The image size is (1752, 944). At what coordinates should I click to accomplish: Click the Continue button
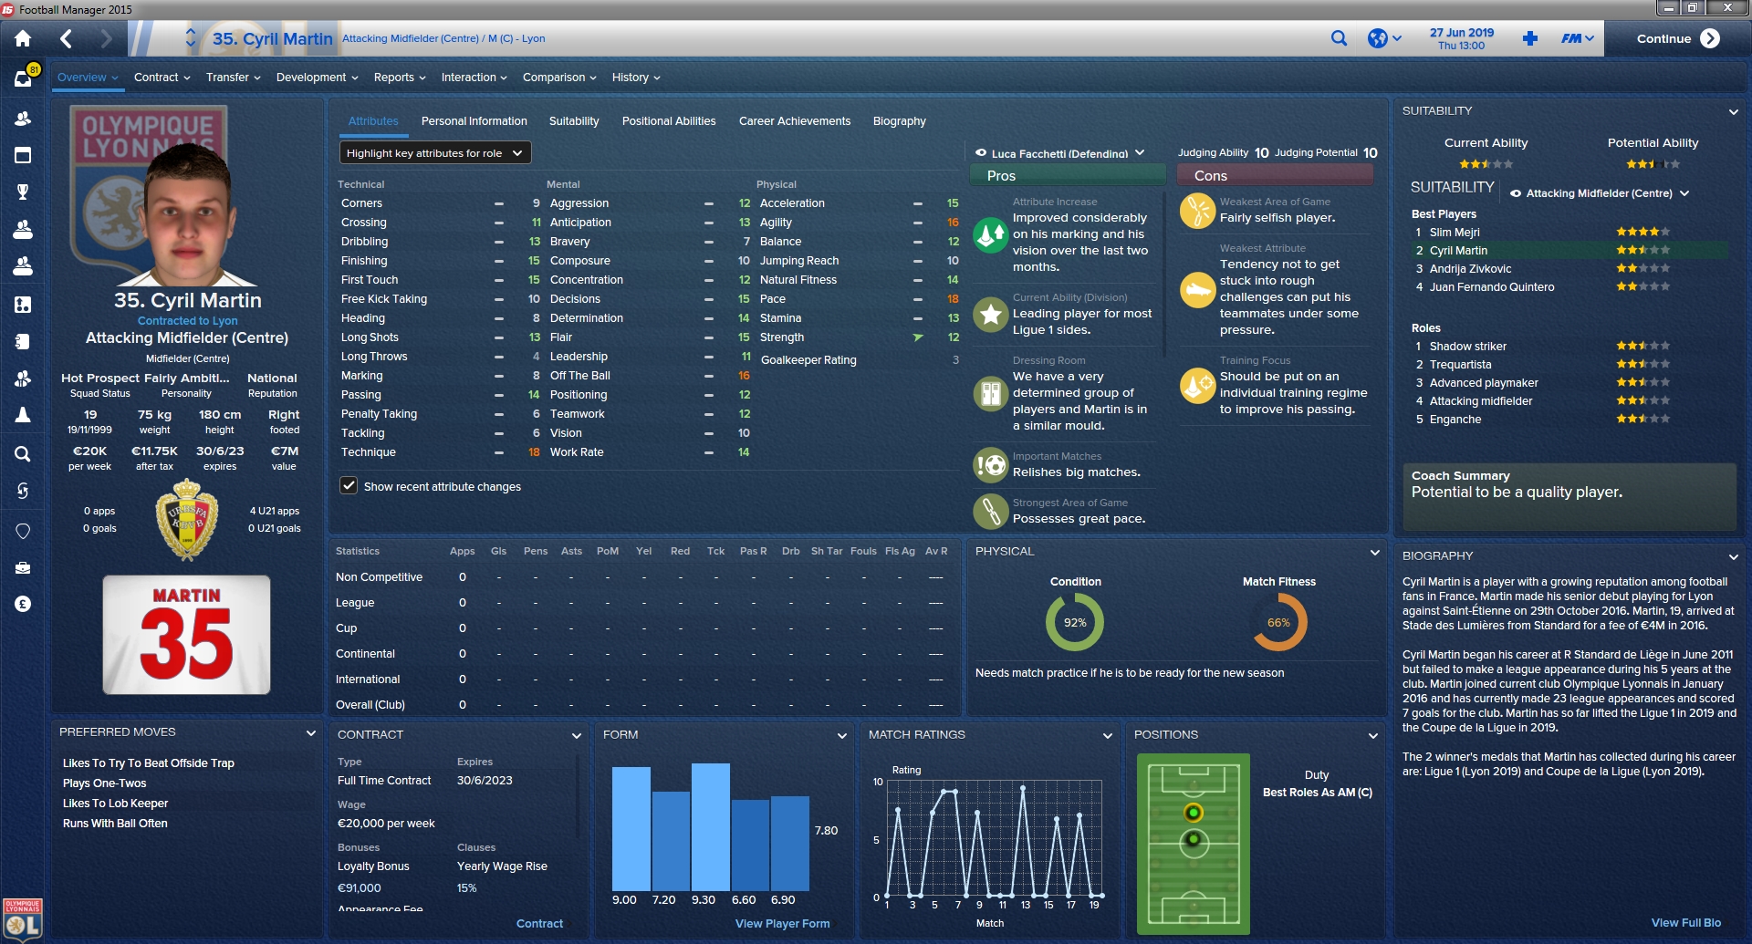pyautogui.click(x=1678, y=38)
